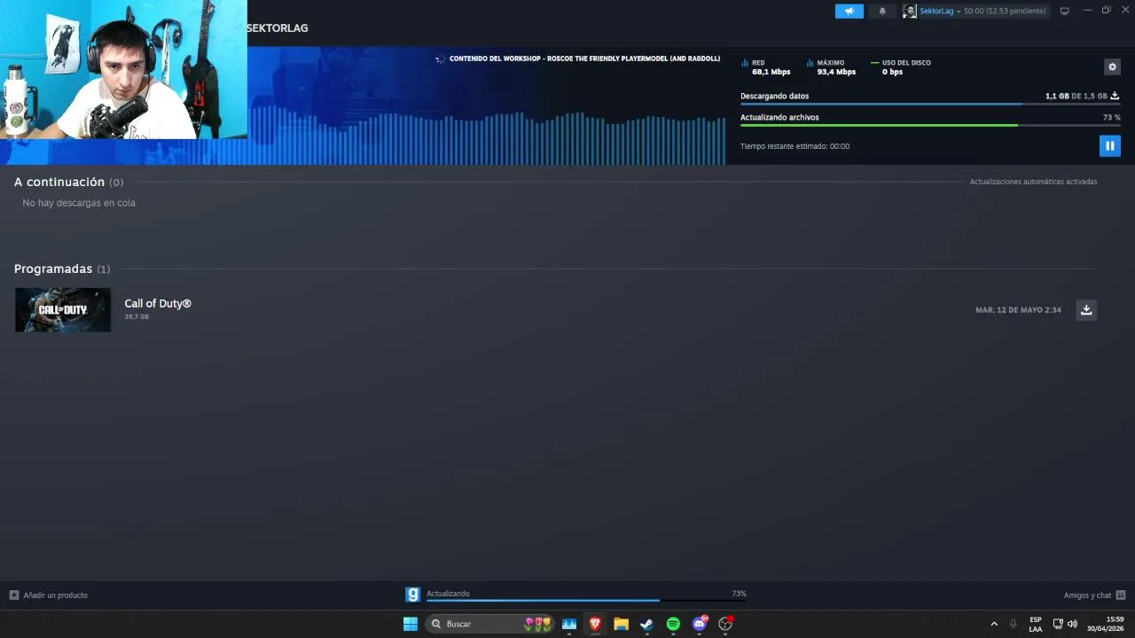Click Añadir un producto
Viewport: 1135px width, 638px height.
coord(49,595)
